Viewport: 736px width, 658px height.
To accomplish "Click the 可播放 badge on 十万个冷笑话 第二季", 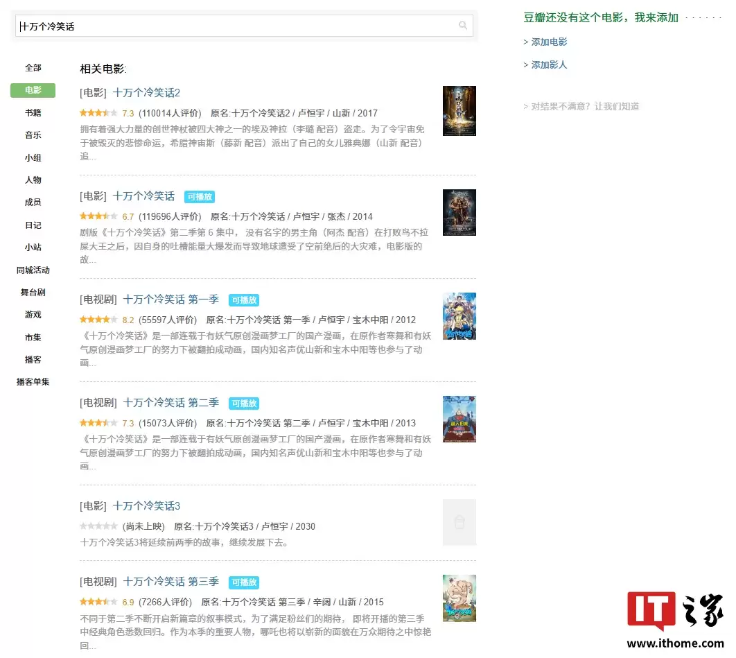I will tap(244, 403).
